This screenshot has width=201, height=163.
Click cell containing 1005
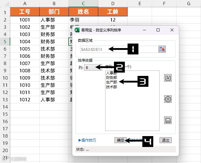[25, 49]
